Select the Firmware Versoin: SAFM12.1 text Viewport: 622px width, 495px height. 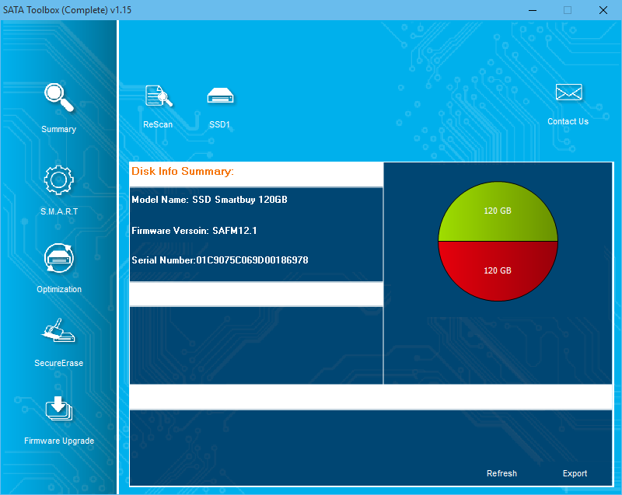point(194,230)
